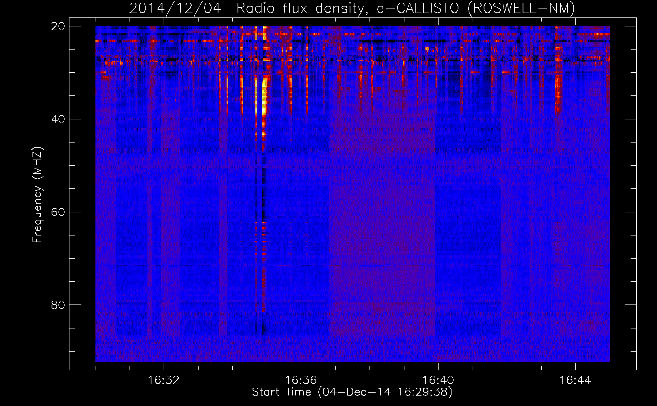Click the '16:36' time tick label
Image resolution: width=657 pixels, height=406 pixels.
(301, 380)
